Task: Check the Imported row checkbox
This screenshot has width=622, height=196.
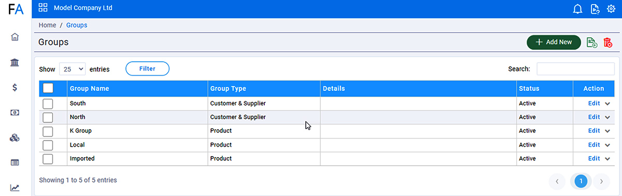Action: 48,159
